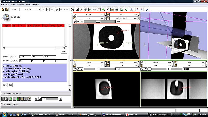Screen dimensions: 208x117
Task: Open the Color module yellow bar icon
Action: (112, 10)
